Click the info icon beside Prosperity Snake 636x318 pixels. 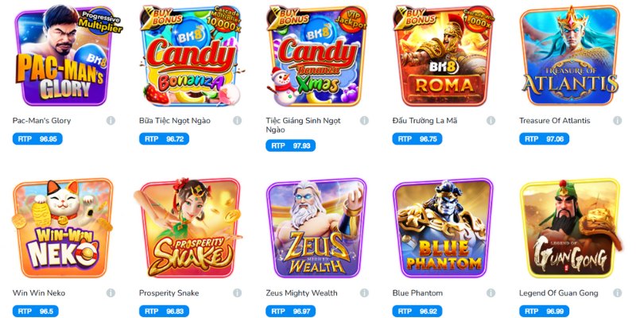tap(237, 293)
